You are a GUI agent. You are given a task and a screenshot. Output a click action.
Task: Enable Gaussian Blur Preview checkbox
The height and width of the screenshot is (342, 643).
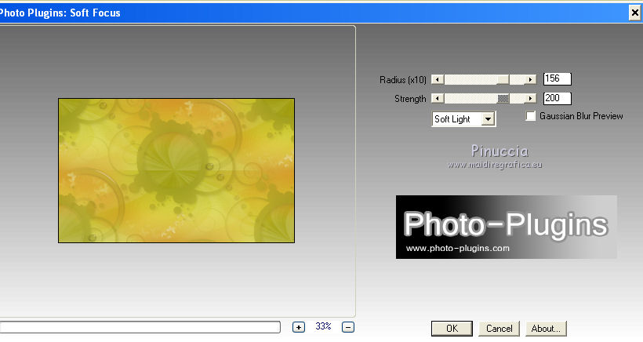[530, 116]
